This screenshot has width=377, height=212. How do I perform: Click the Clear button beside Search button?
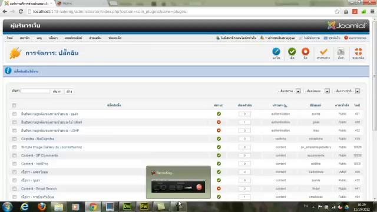pos(70,91)
